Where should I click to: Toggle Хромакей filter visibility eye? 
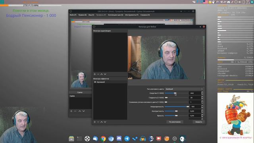95,82
